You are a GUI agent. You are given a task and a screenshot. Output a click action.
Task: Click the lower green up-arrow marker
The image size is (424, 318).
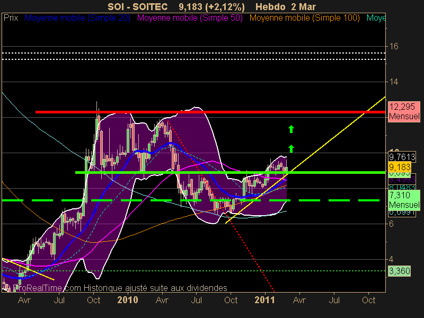tap(291, 149)
